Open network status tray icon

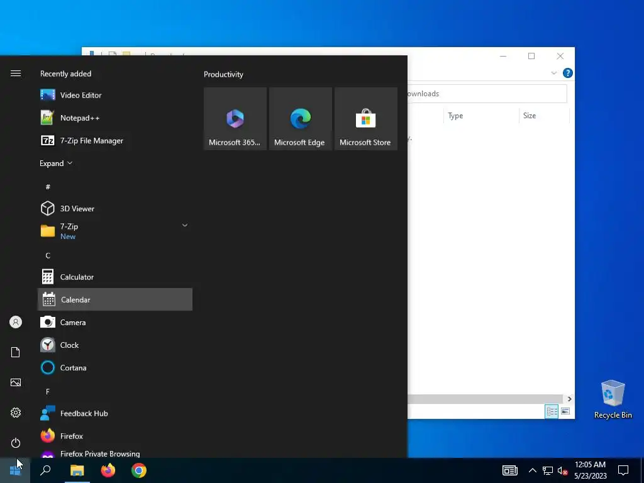[548, 470]
